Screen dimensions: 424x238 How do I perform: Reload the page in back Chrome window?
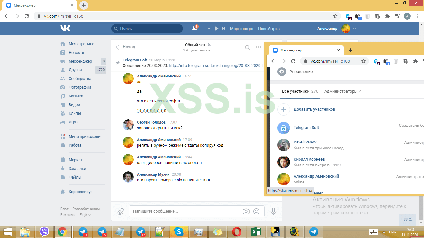point(27,16)
